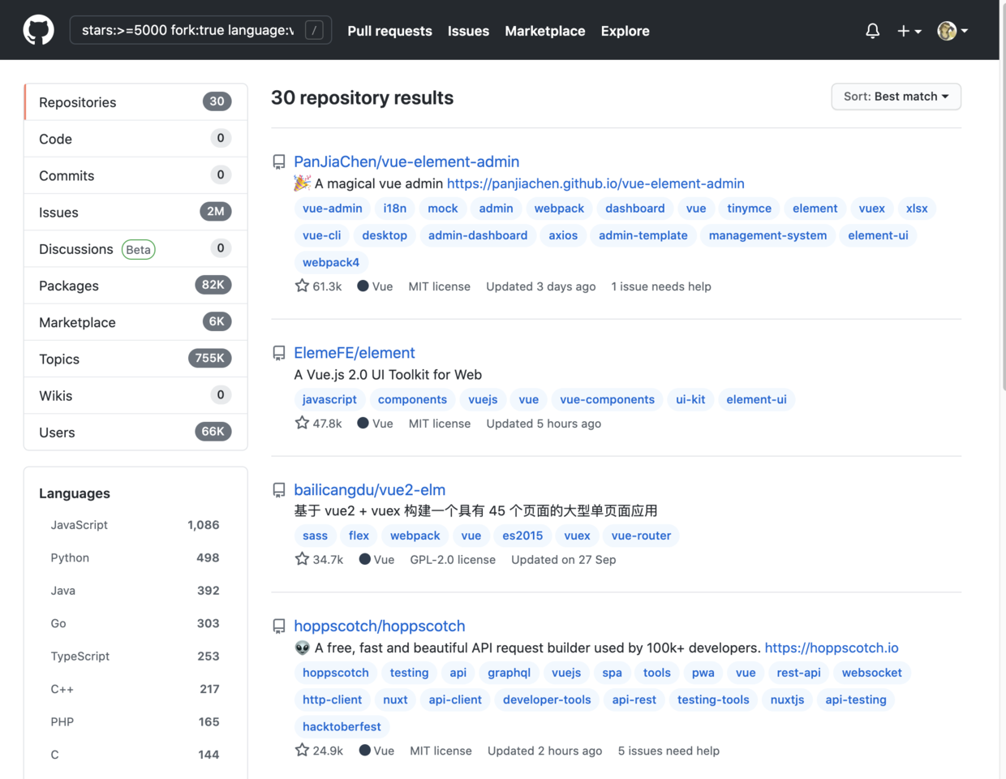Viewport: 1006px width, 779px height.
Task: Click the star icon on ElemeFE/element
Action: (x=302, y=423)
